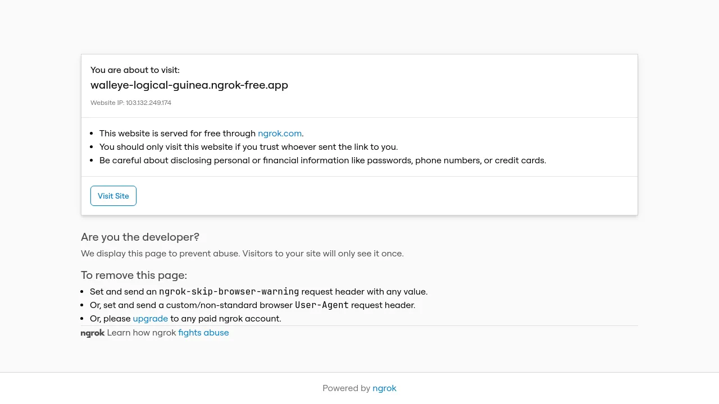Click We display this page to prevent abuse text

242,254
